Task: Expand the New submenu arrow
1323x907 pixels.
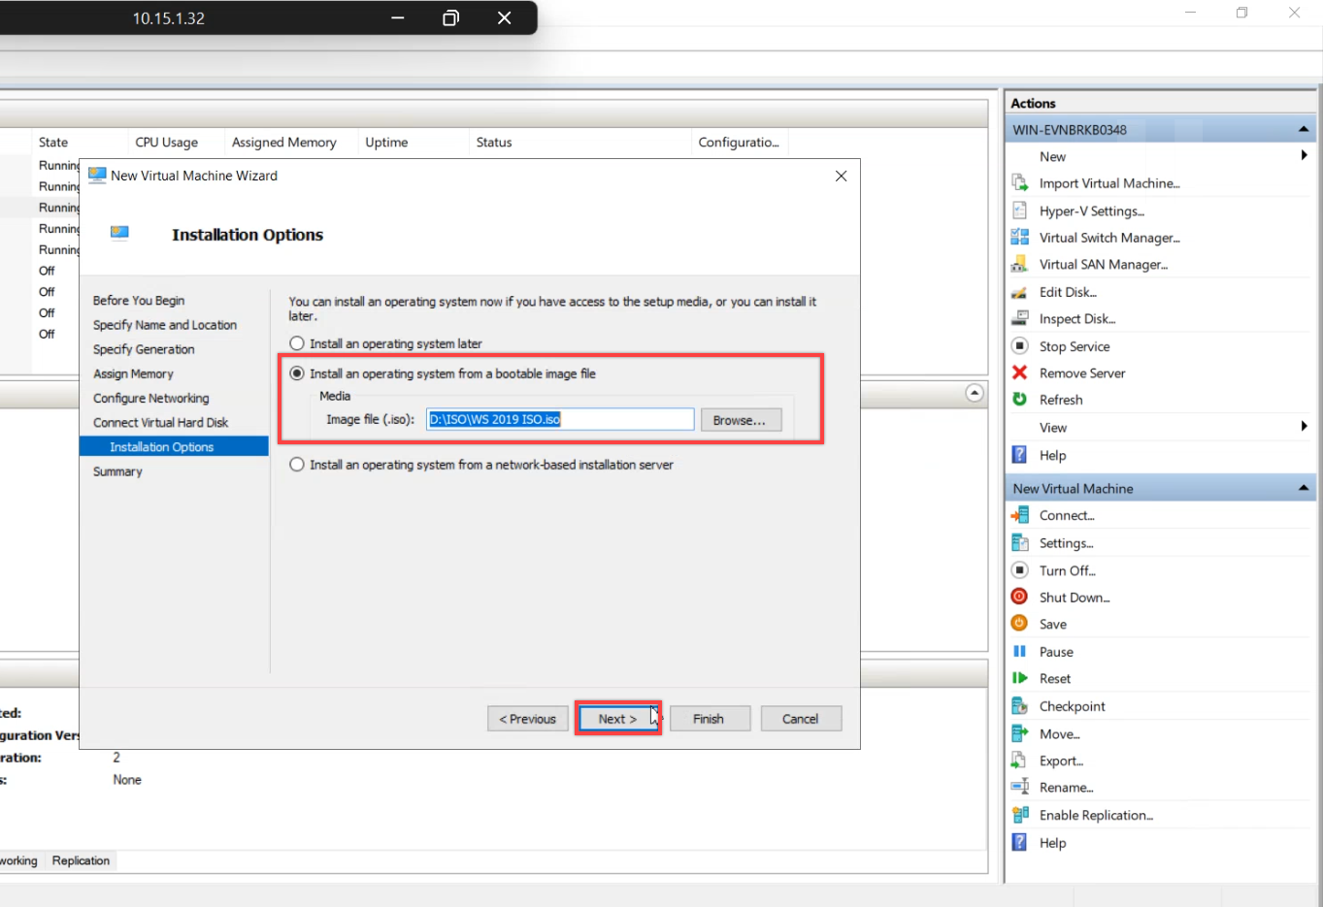Action: pos(1304,155)
